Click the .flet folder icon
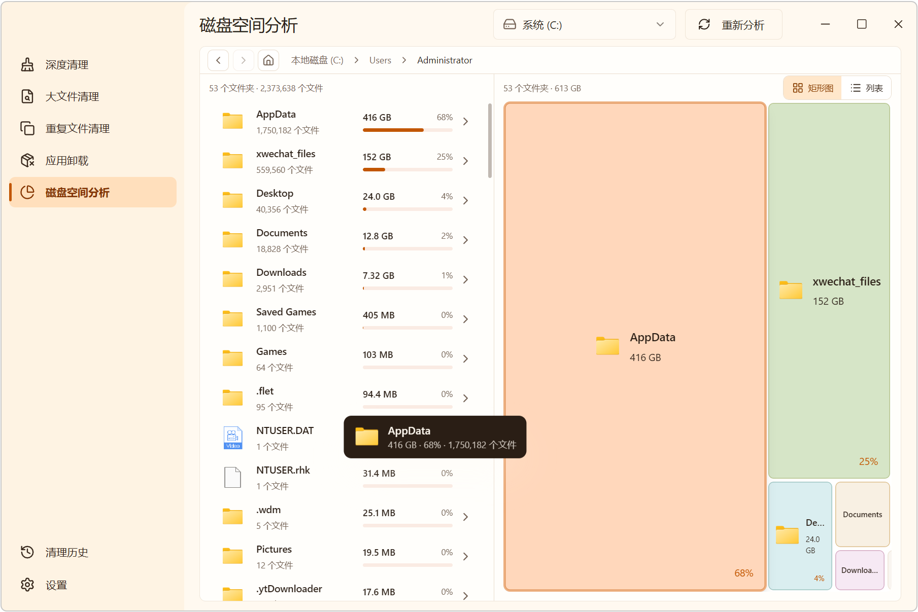918x612 pixels. 232,398
